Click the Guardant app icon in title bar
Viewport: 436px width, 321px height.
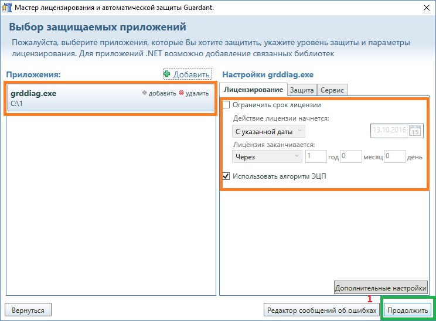pyautogui.click(x=8, y=8)
